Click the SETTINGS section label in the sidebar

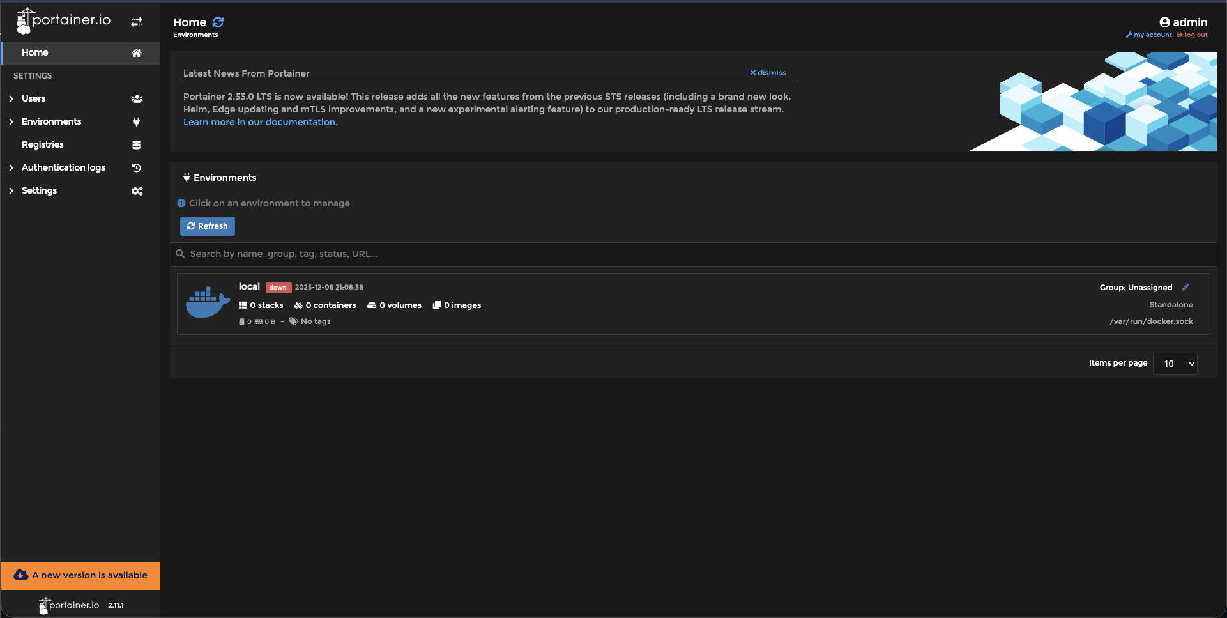click(33, 76)
